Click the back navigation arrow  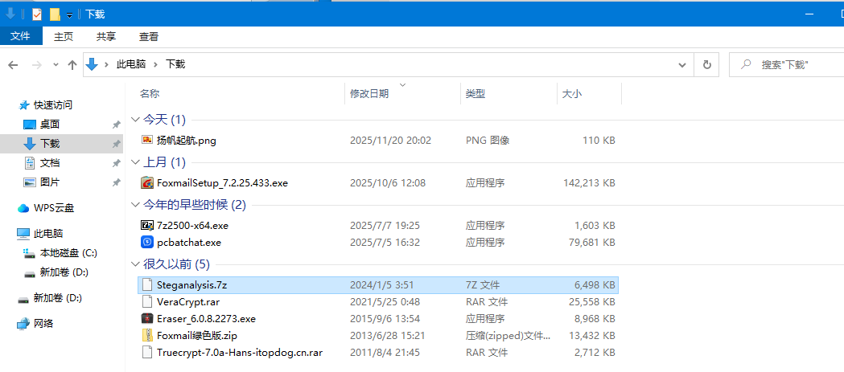tap(14, 64)
